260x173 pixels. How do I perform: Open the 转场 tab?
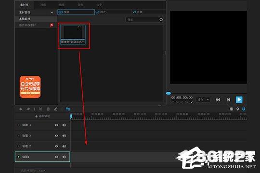43,5
